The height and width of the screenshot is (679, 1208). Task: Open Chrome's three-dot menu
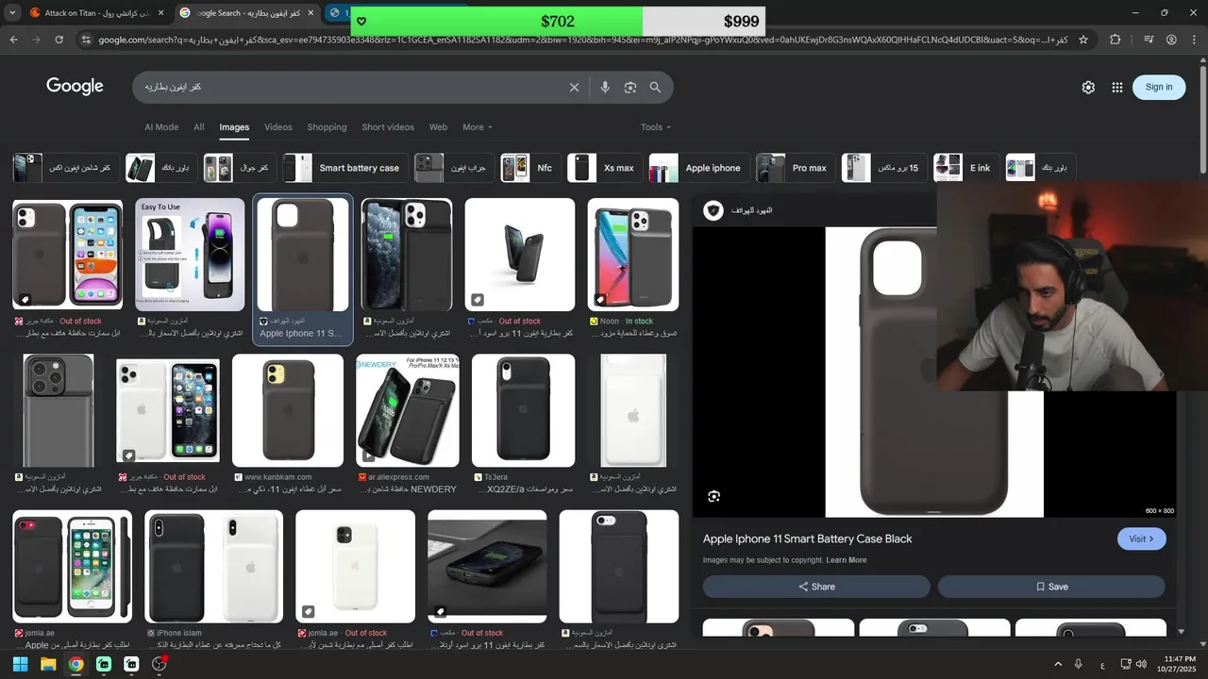(x=1194, y=40)
